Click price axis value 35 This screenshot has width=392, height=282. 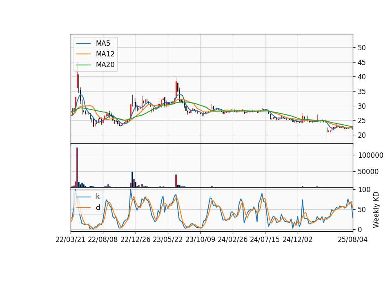[361, 92]
